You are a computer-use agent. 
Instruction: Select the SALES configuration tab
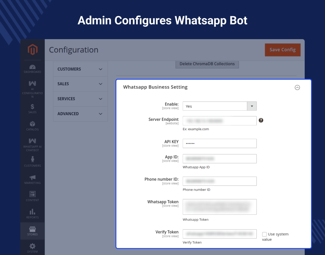tap(80, 84)
